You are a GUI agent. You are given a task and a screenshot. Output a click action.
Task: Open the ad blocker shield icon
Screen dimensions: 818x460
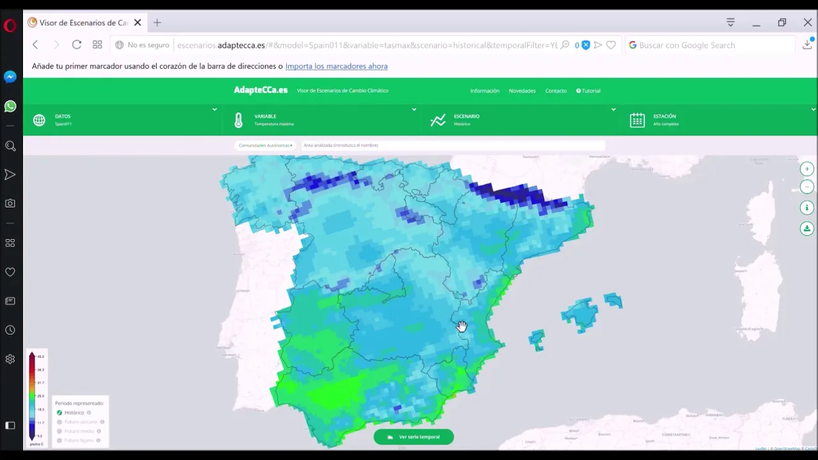click(585, 45)
